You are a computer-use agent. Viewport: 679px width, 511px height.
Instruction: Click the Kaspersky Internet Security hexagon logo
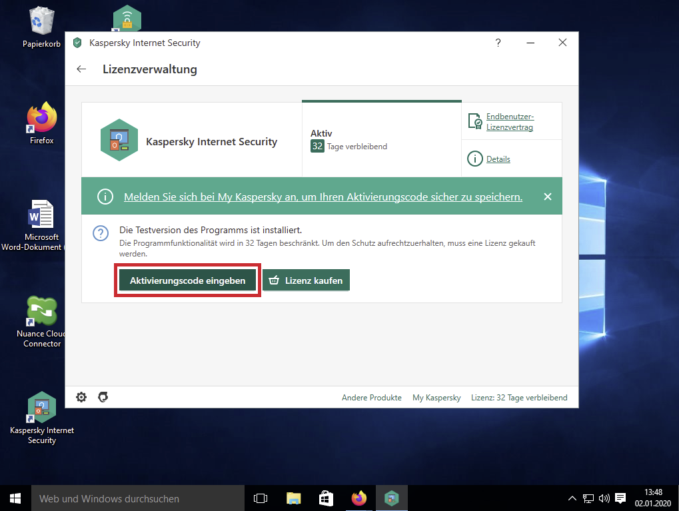pyautogui.click(x=119, y=140)
